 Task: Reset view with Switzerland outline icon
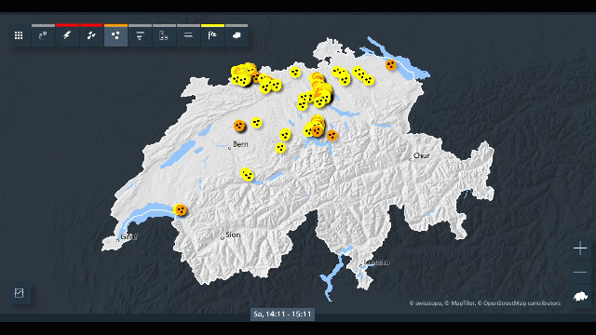[580, 296]
